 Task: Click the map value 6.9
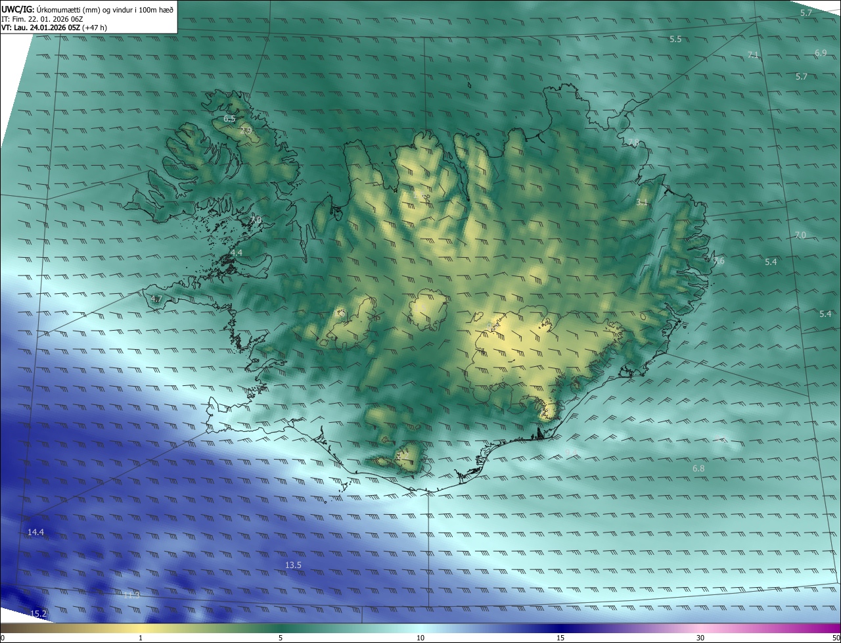[821, 53]
